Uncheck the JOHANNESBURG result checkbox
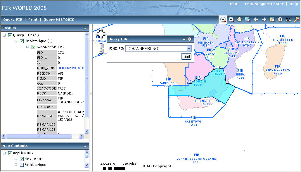Screen dimensions: 301x172 [33, 47]
